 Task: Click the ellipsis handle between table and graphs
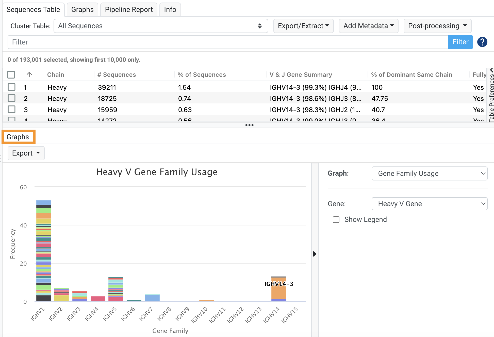pos(249,125)
